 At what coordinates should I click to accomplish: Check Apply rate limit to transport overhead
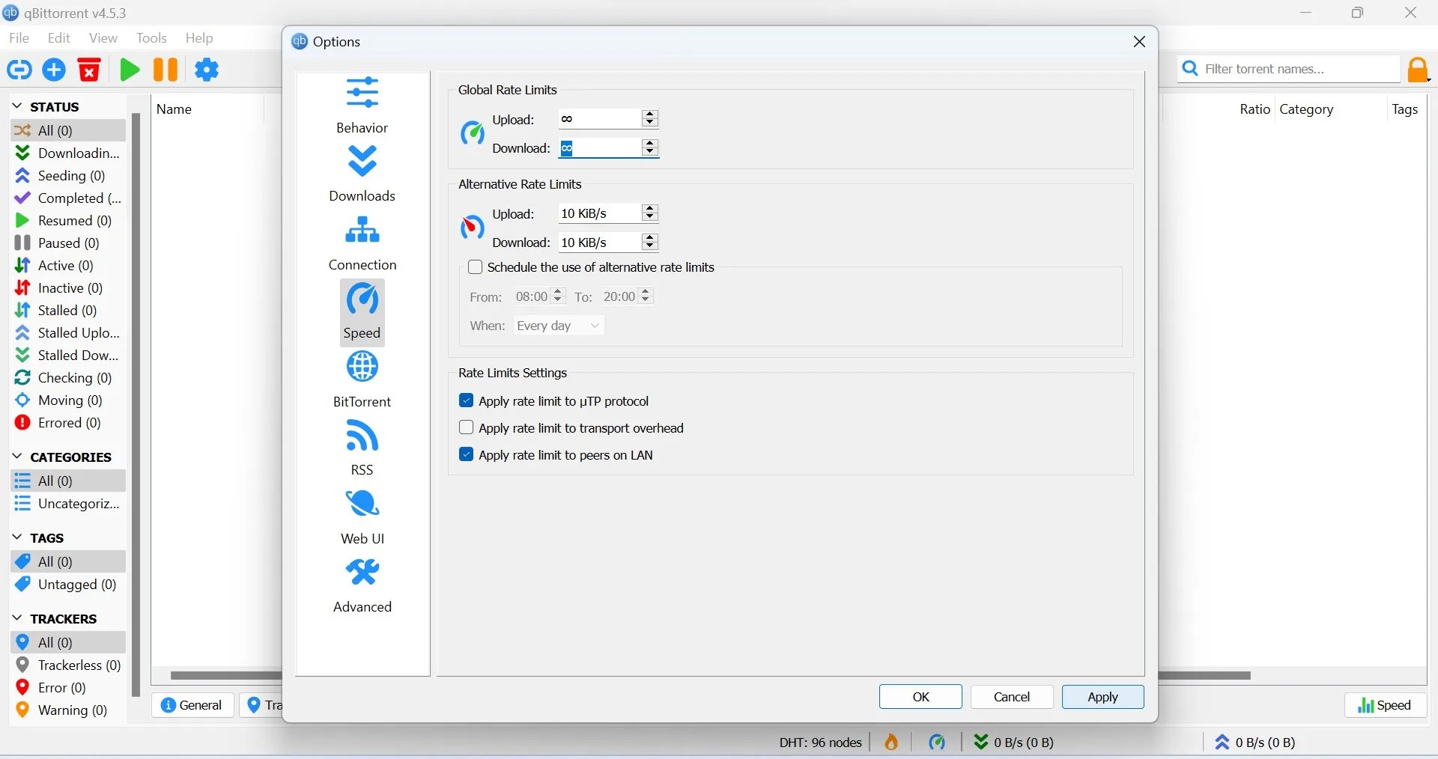(467, 428)
